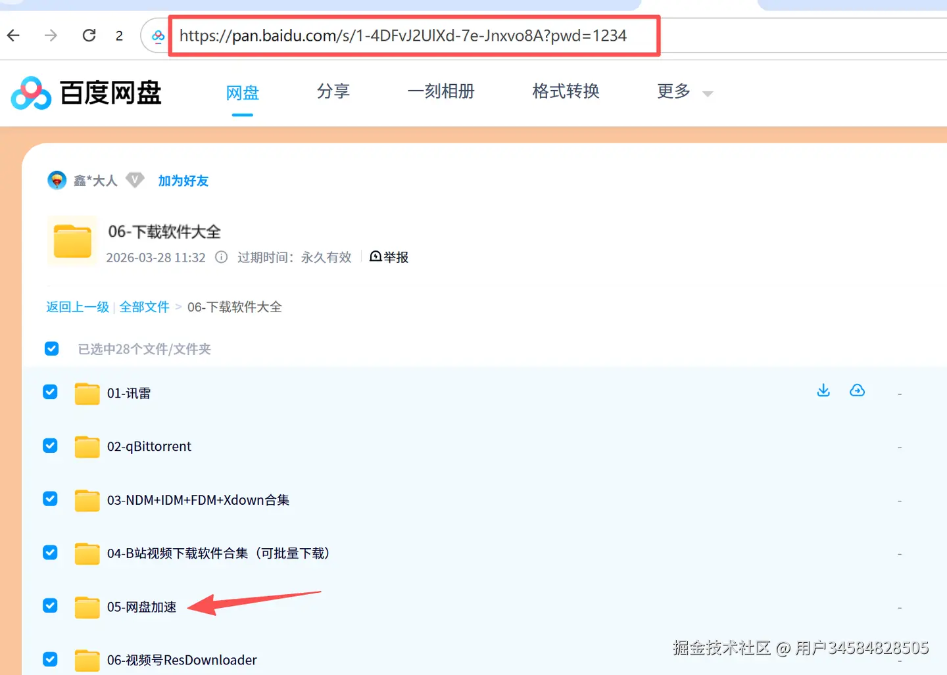The image size is (947, 675).
Task: Click the 鑫*大人 user avatar
Action: click(57, 180)
